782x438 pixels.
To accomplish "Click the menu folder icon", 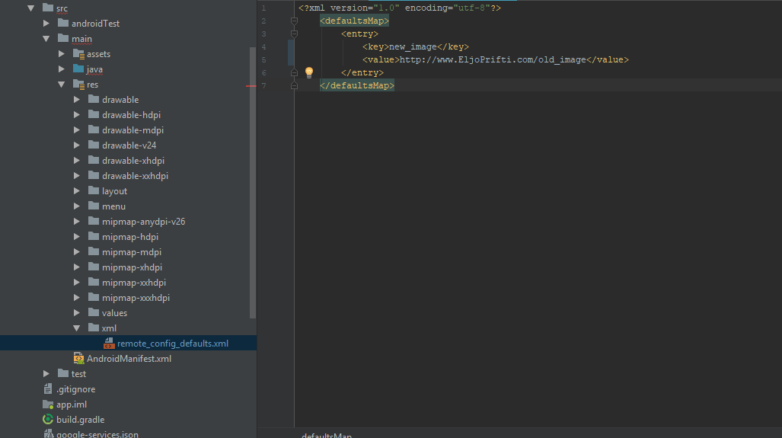I will 94,206.
